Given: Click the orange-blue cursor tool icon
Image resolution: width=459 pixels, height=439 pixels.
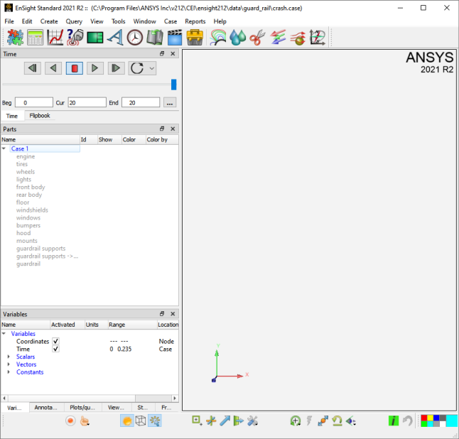Looking at the screenshot, I should click(x=211, y=421).
